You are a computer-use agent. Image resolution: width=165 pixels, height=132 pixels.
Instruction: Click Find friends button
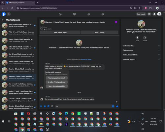[x=141, y=14]
